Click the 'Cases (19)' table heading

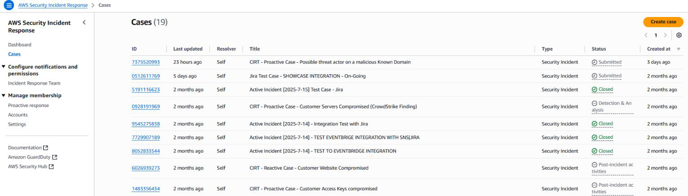(x=149, y=22)
